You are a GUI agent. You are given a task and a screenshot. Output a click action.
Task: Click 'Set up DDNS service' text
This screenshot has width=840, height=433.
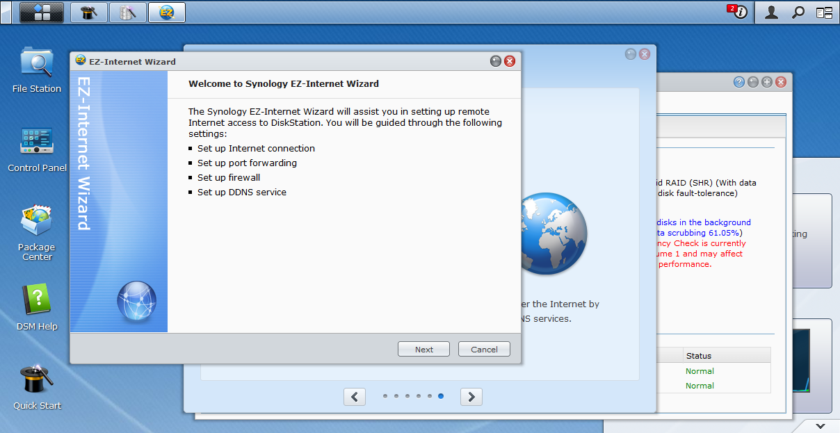point(242,192)
